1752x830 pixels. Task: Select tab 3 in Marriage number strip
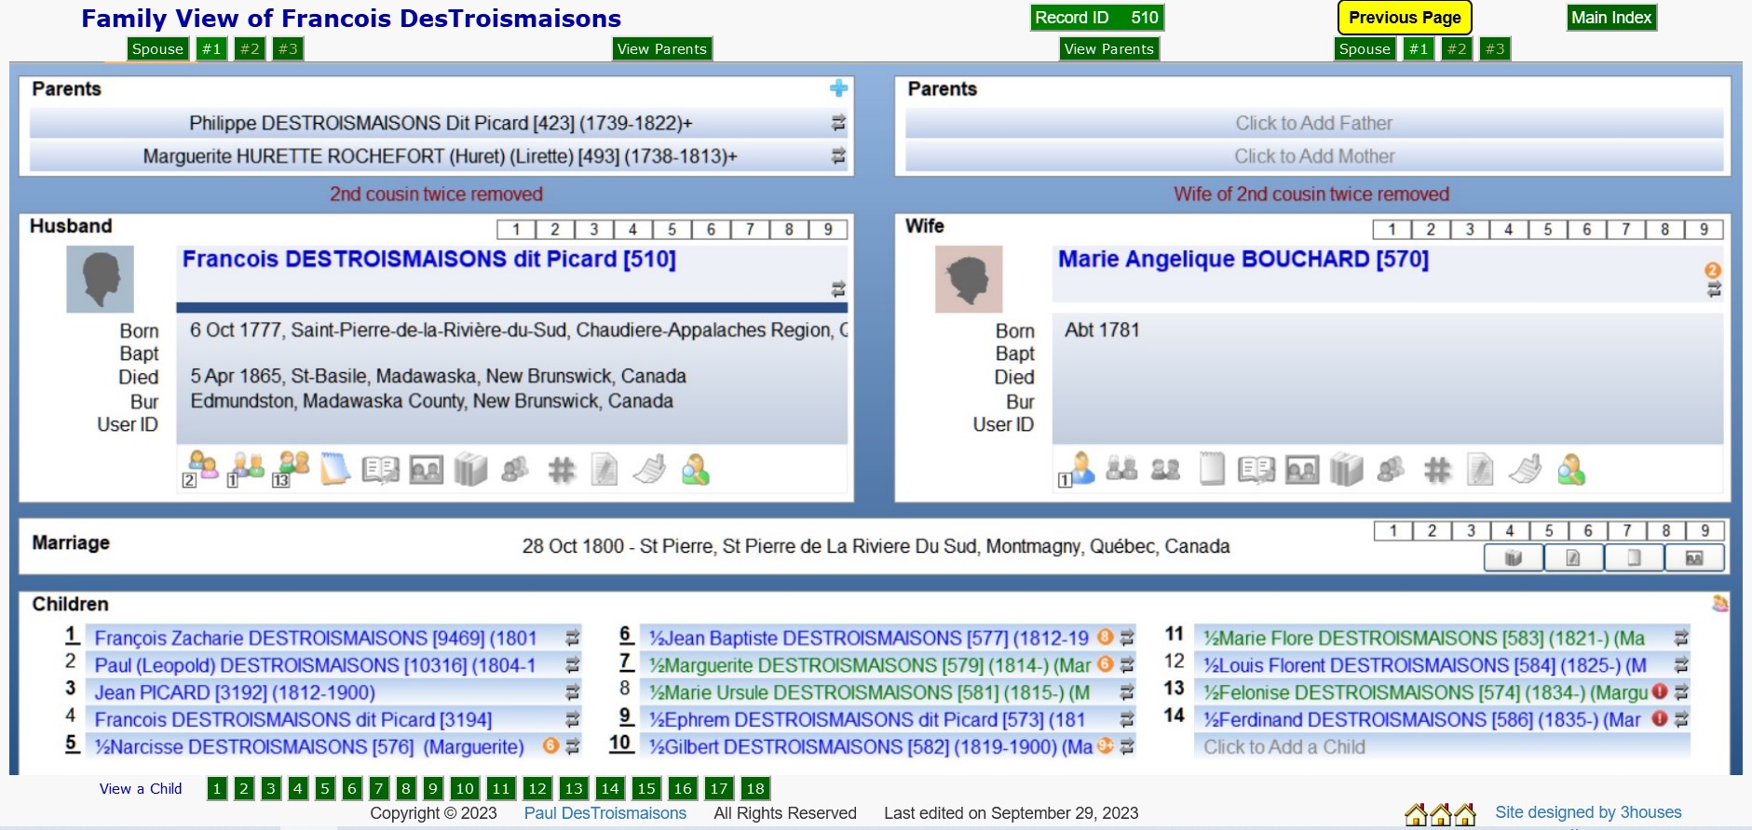click(1471, 531)
